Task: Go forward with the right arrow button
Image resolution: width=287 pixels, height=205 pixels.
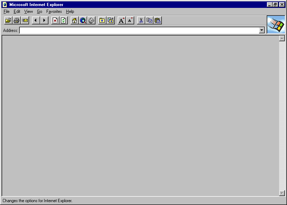Action: 44,20
